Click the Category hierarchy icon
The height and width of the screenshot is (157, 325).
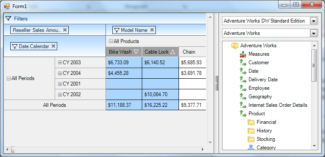[251, 147]
